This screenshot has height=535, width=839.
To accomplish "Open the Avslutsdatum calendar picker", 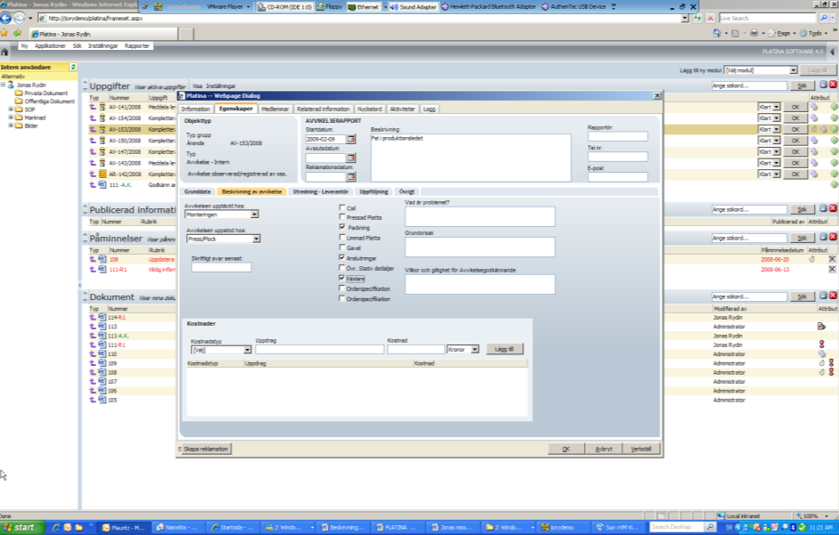I will pos(351,158).
